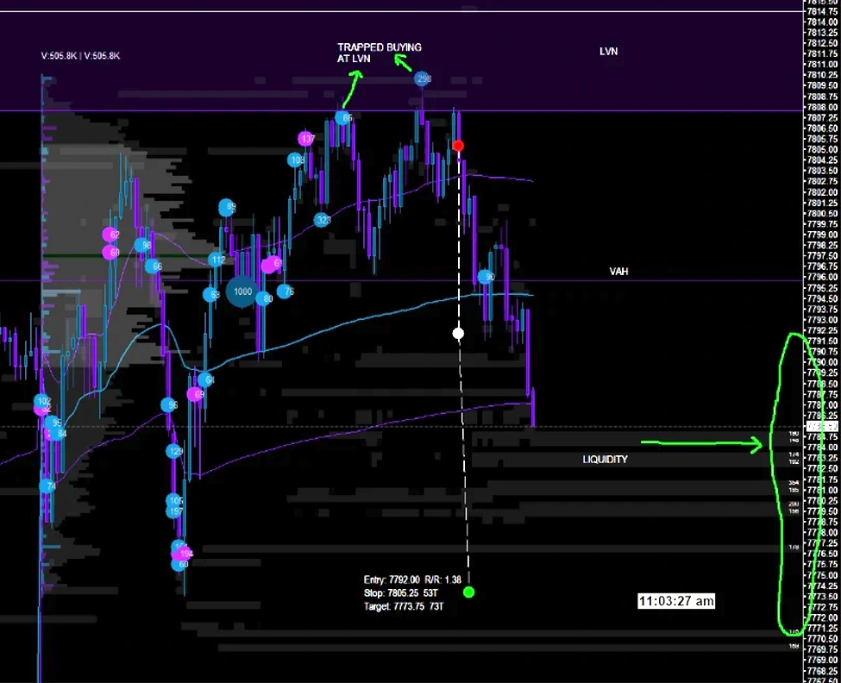Click the highlighted current price tag on axis
This screenshot has width=841, height=683.
click(x=822, y=427)
